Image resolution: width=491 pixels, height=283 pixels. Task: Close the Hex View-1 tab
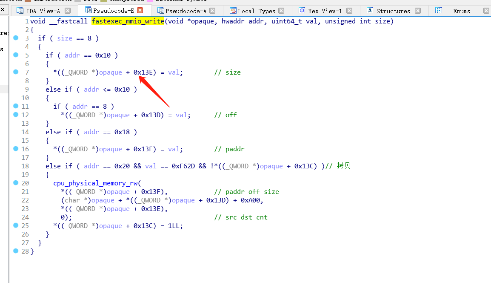pyautogui.click(x=349, y=11)
